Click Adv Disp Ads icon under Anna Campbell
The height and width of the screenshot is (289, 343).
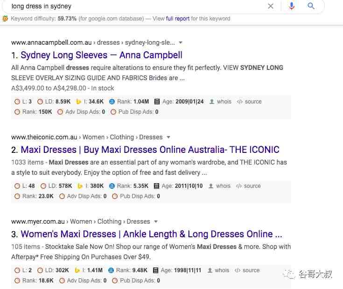(60, 112)
